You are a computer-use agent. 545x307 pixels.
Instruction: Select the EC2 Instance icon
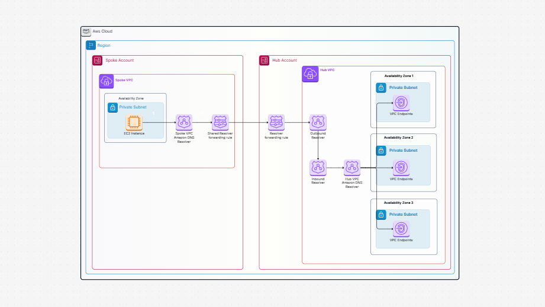point(134,122)
